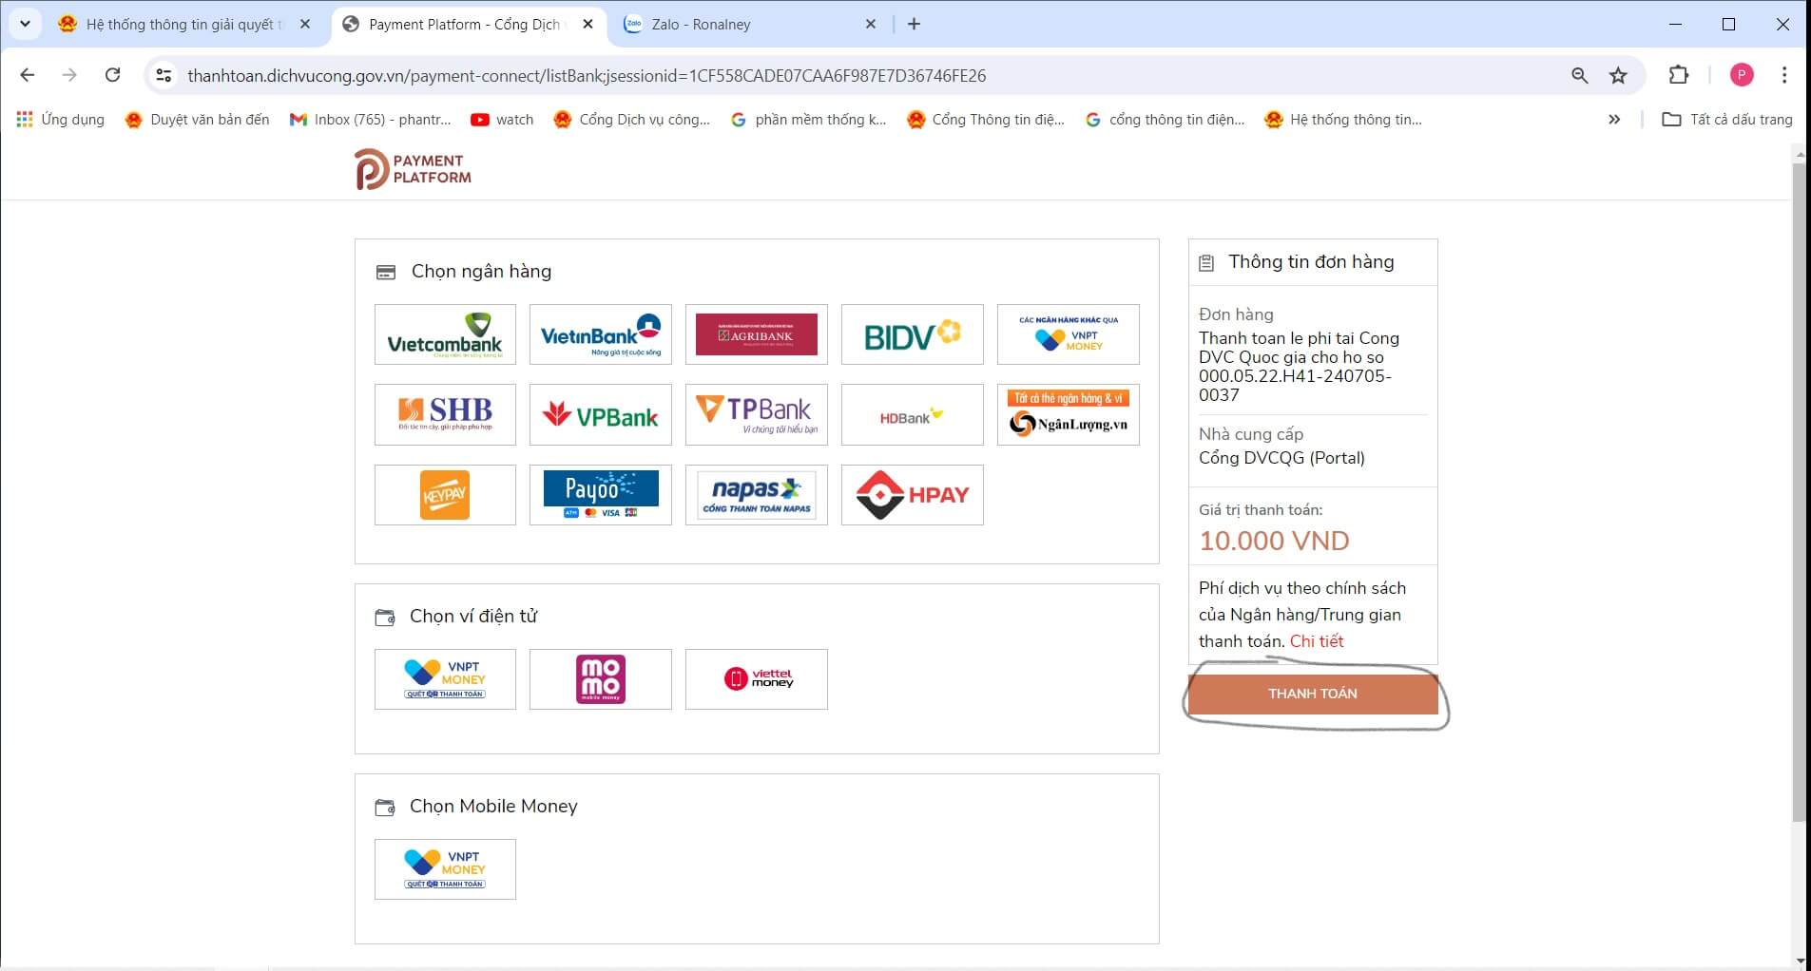The width and height of the screenshot is (1811, 971).
Task: Click the page vertical scrollbar
Action: click(x=1799, y=494)
